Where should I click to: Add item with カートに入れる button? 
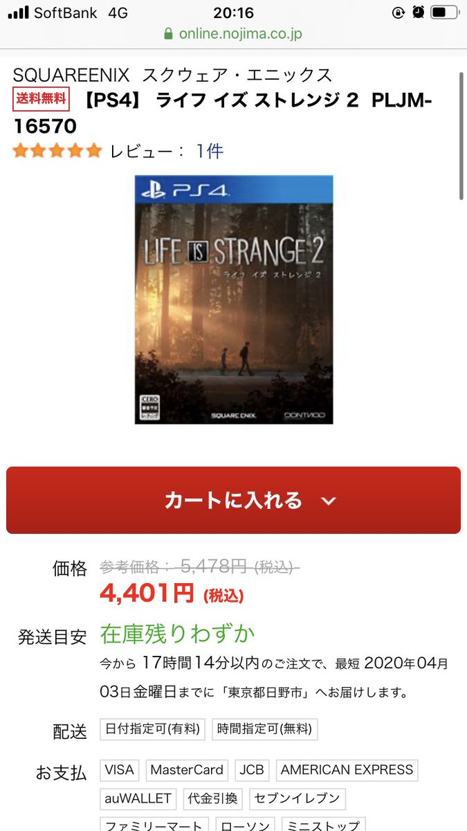pos(233,500)
